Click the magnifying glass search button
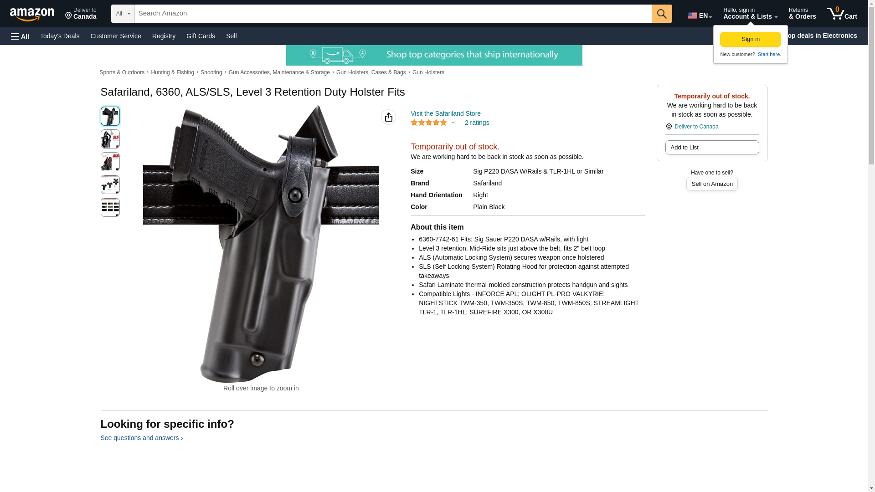The height and width of the screenshot is (492, 875). pyautogui.click(x=662, y=14)
